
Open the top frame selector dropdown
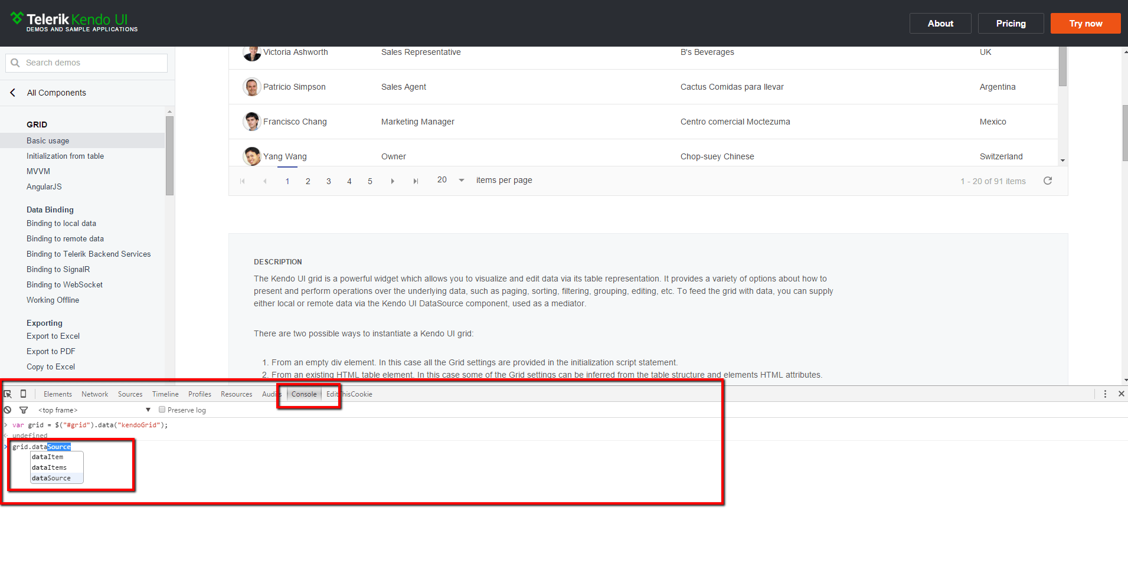coord(94,410)
